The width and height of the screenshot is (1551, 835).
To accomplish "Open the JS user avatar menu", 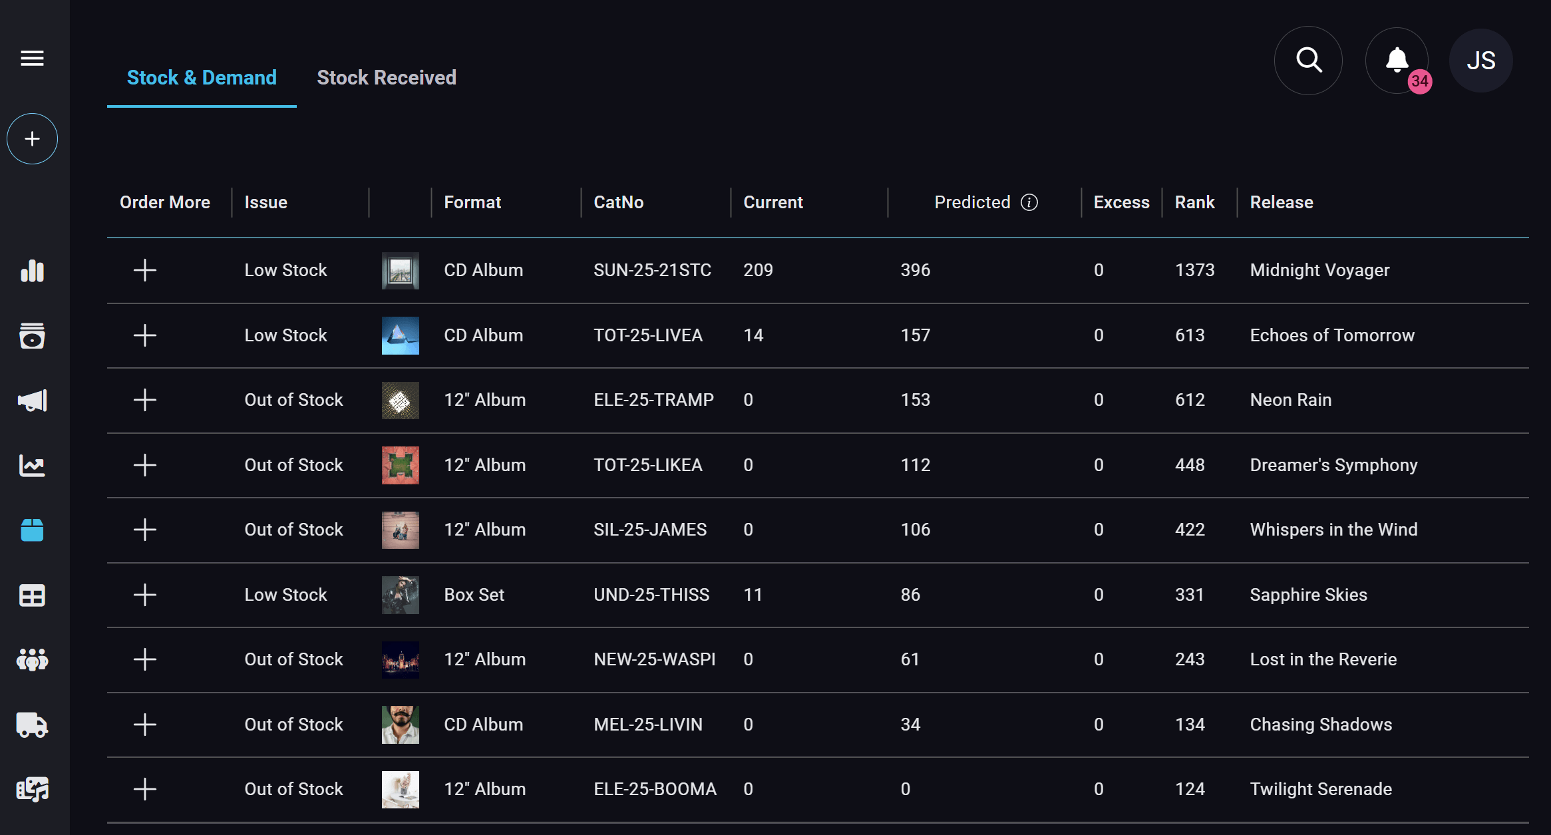I will (x=1481, y=61).
